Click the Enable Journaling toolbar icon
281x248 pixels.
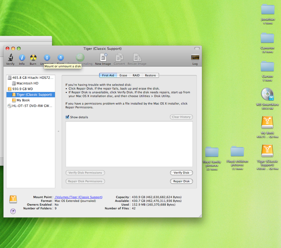click(80, 57)
